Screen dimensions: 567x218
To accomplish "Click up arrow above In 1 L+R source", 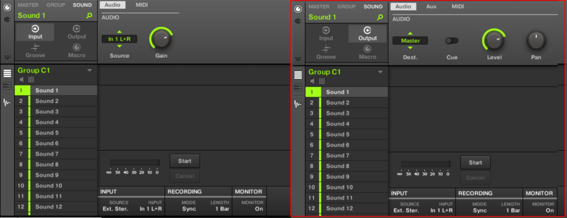I will [119, 32].
